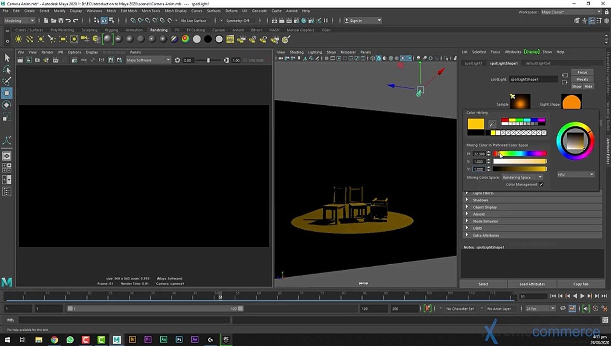Create a point light from shelf

pos(41,39)
